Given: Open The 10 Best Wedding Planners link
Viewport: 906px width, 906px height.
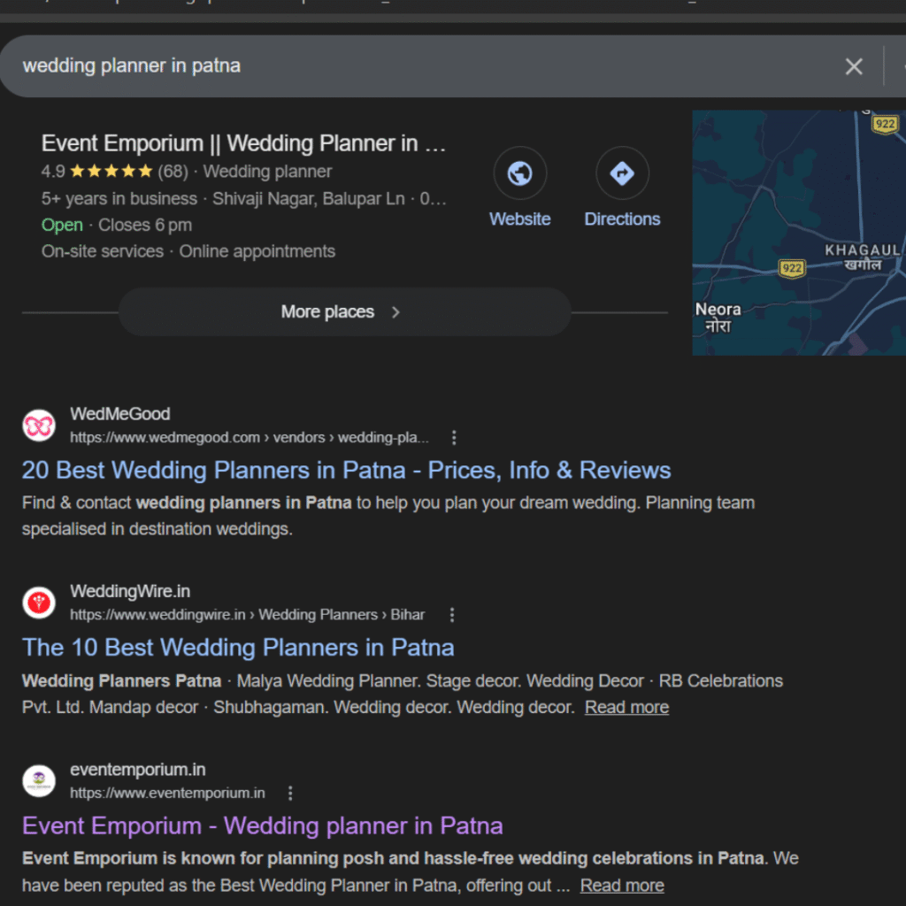Looking at the screenshot, I should (238, 647).
